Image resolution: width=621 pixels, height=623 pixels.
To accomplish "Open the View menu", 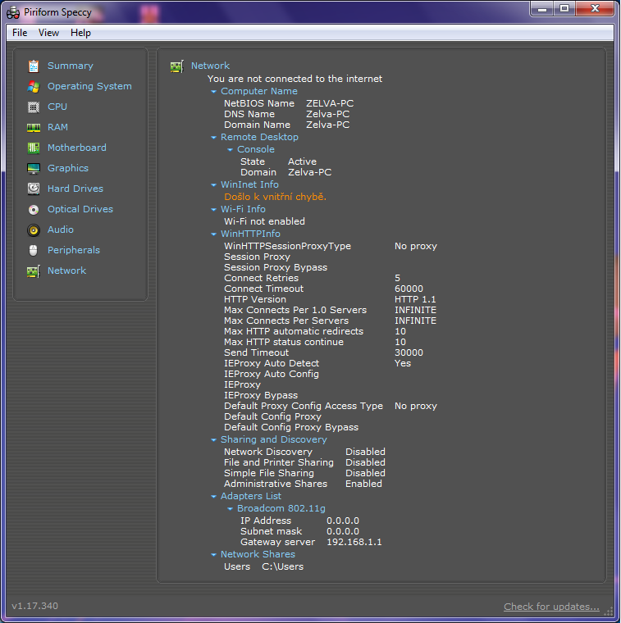I will point(48,33).
